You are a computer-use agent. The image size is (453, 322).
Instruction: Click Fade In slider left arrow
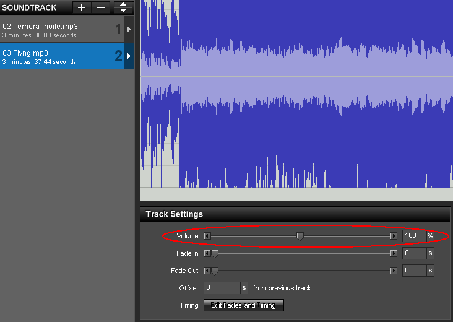click(x=207, y=253)
